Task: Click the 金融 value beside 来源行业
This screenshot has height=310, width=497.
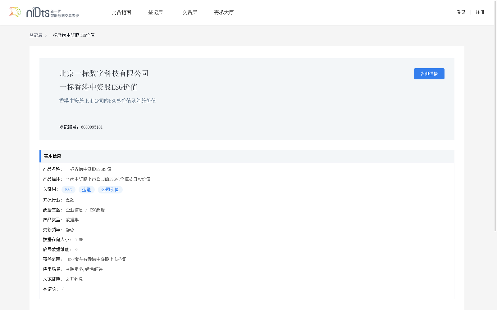Action: (70, 200)
